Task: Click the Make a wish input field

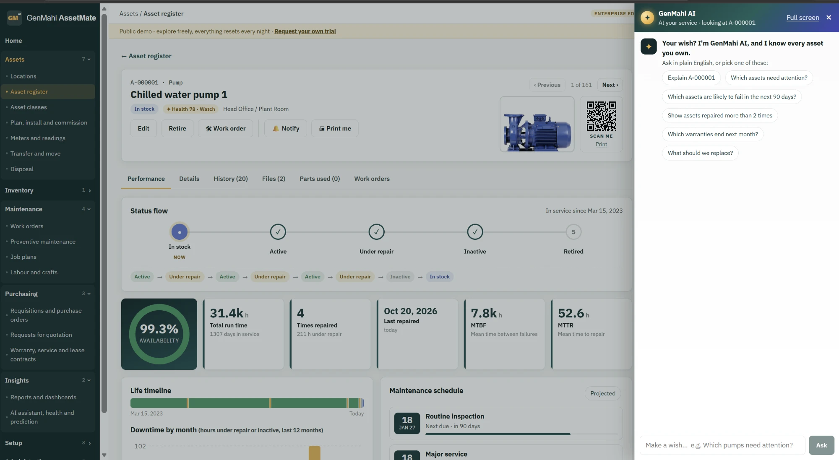Action: coord(722,445)
